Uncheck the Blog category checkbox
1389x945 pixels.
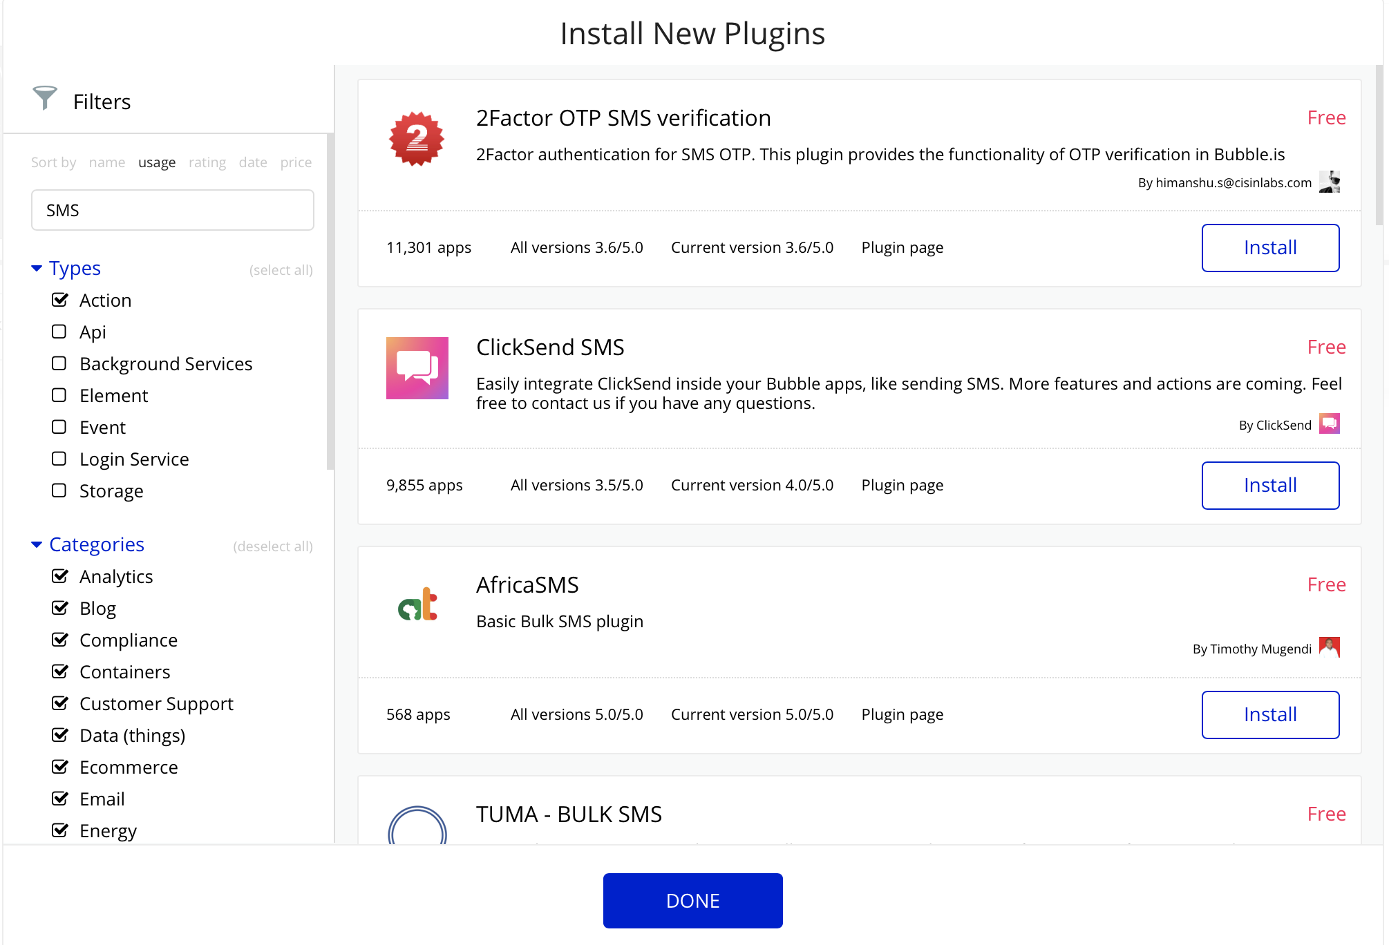pyautogui.click(x=60, y=608)
